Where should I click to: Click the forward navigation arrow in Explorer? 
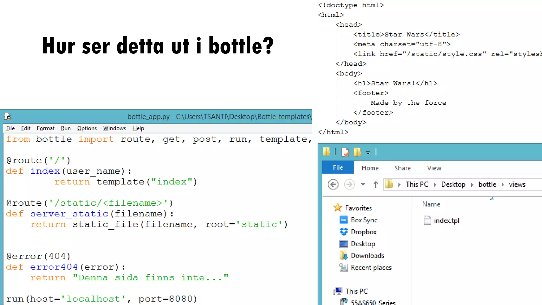[349, 184]
